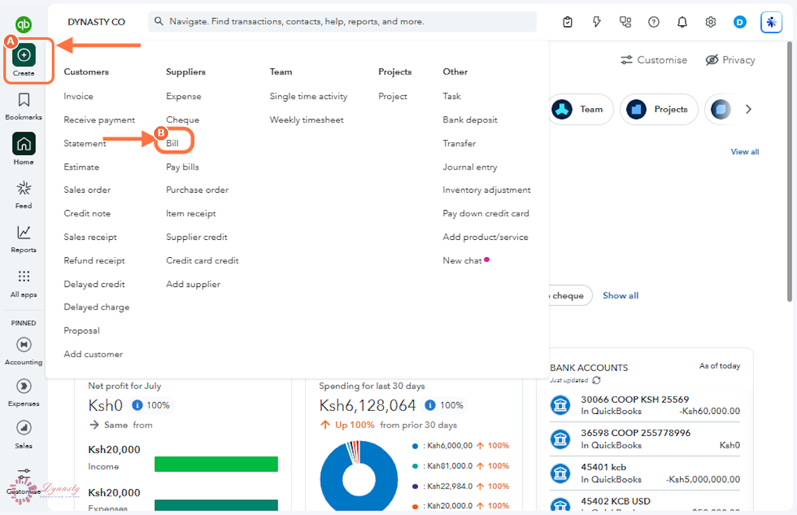Click bank icon for 45401 kcb
This screenshot has width=797, height=515.
point(561,472)
